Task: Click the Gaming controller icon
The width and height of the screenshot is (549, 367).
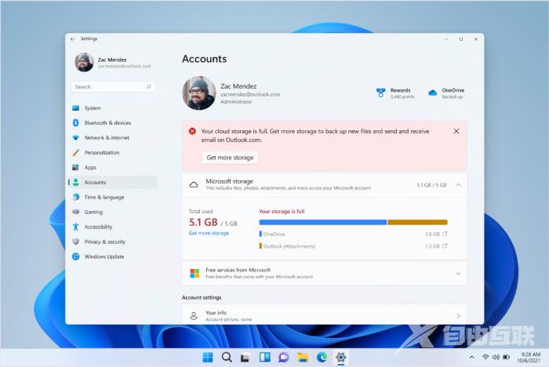Action: (x=75, y=212)
